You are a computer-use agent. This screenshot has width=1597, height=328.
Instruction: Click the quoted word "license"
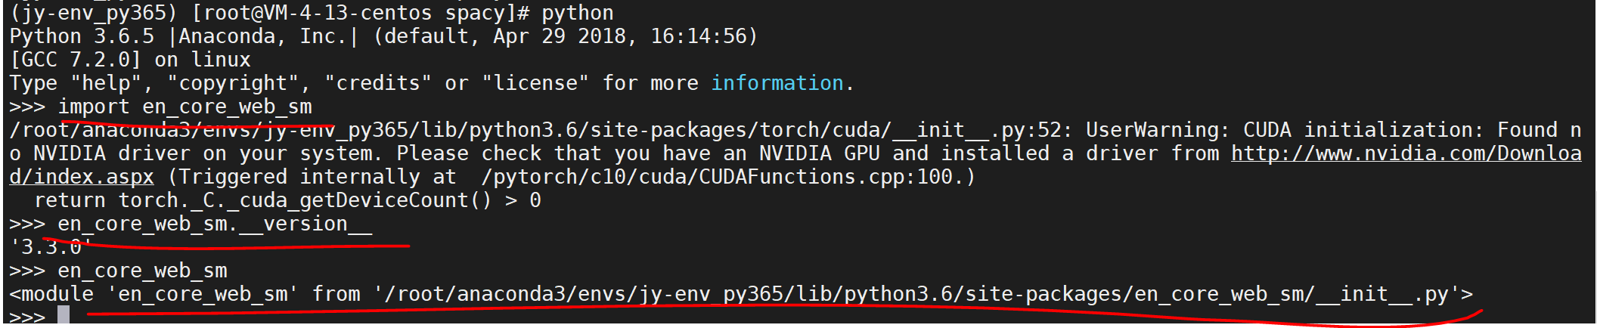535,83
